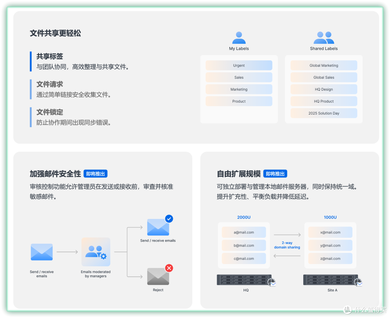This screenshot has height=318, width=390.
Task: Click the Site A server caption
Action: (x=333, y=290)
